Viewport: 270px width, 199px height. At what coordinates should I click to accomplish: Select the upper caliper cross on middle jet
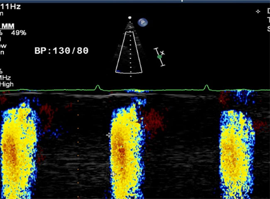[x=109, y=135]
